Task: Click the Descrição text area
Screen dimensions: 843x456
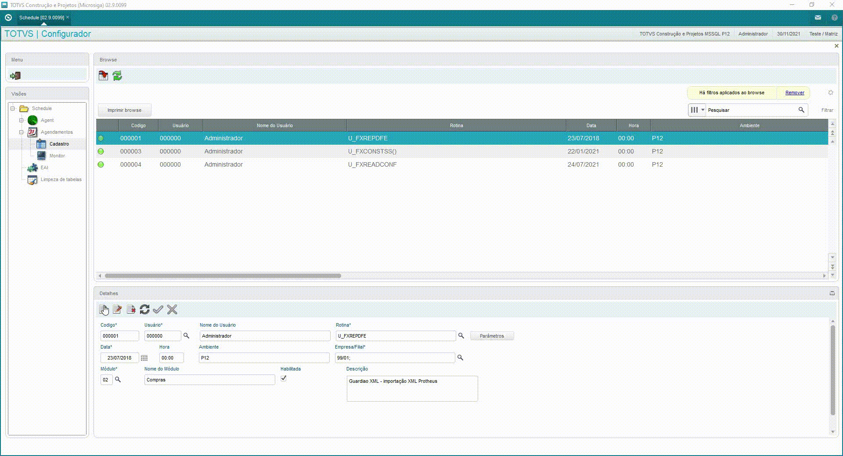Action: click(x=412, y=388)
